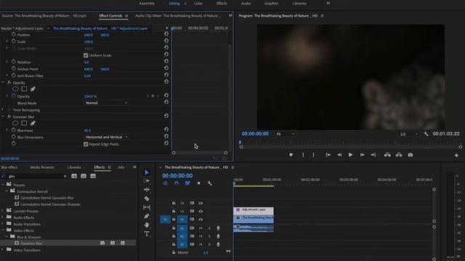Click the timeline timecode 00:00:00:00
The image size is (465, 261).
pos(177,175)
